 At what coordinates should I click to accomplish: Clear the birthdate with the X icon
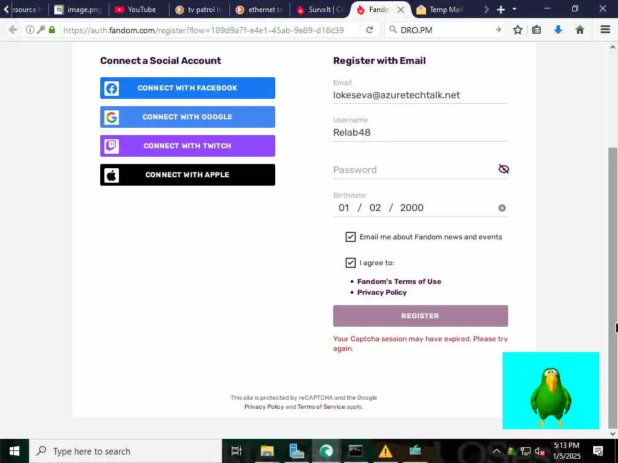502,208
